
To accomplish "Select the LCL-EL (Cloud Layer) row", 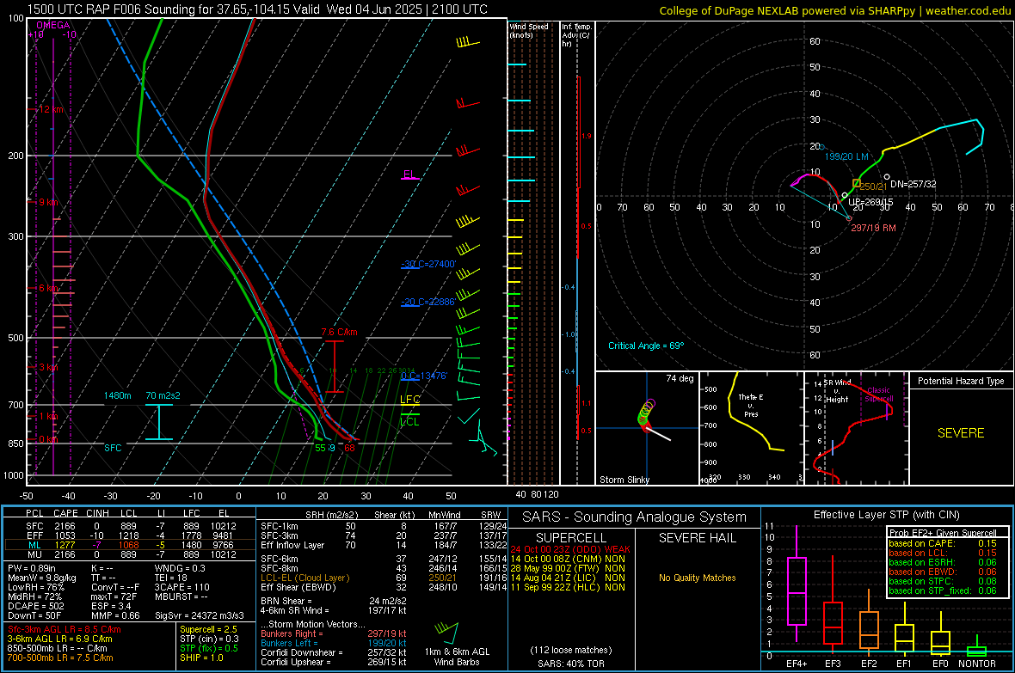I will click(x=384, y=578).
